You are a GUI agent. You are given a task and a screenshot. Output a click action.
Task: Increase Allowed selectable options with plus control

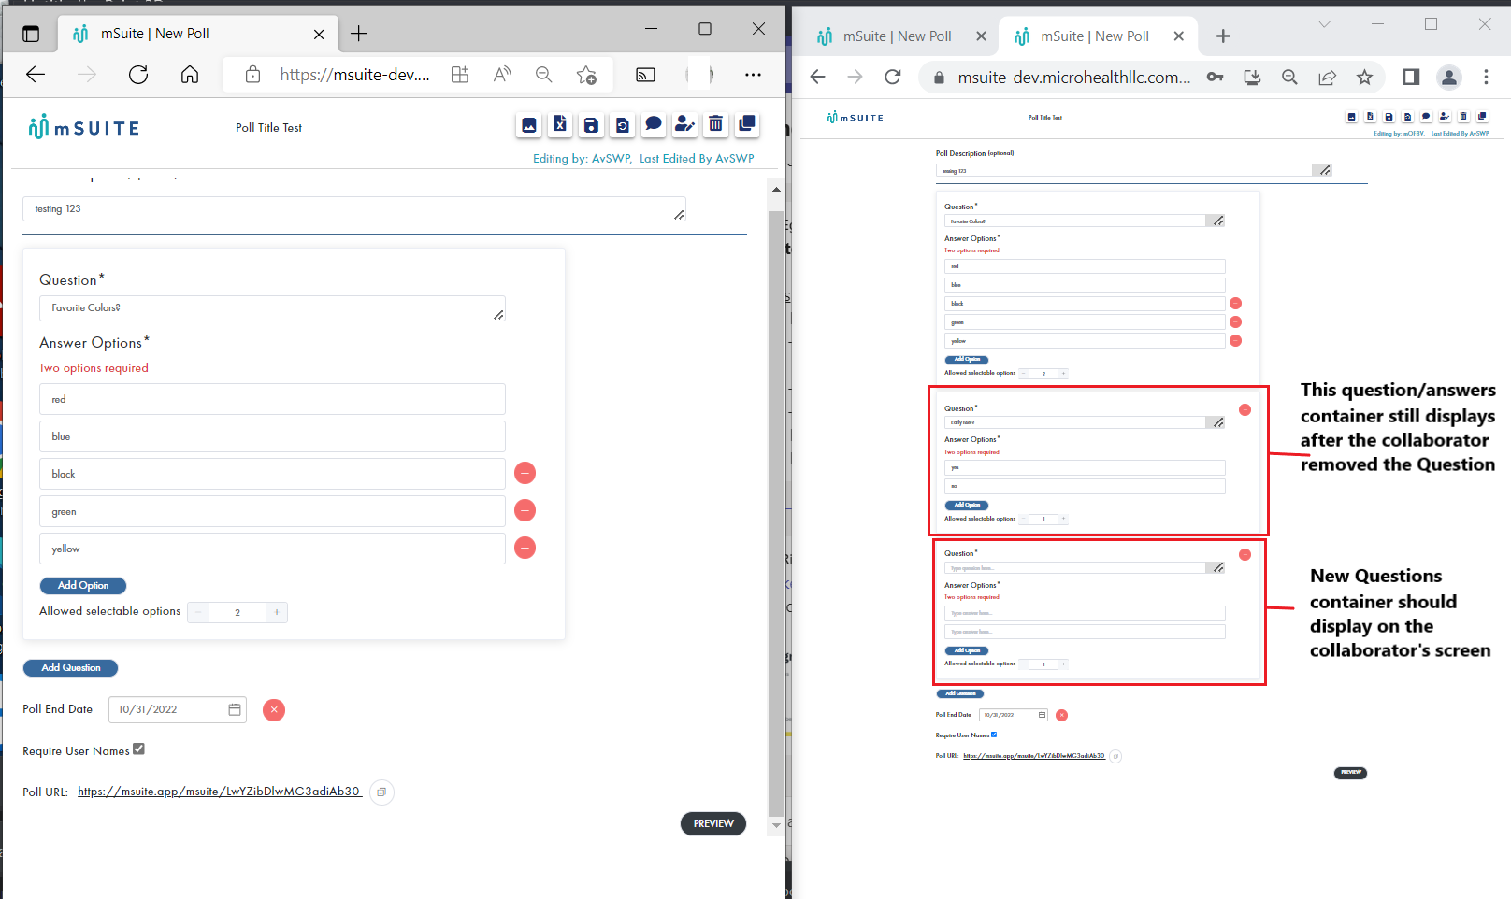point(277,612)
